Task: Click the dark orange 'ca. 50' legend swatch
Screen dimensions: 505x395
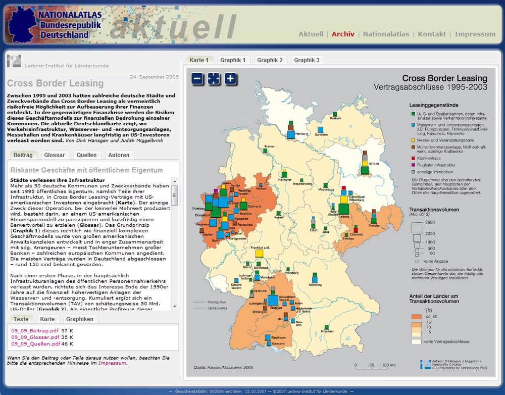Action: [417, 317]
